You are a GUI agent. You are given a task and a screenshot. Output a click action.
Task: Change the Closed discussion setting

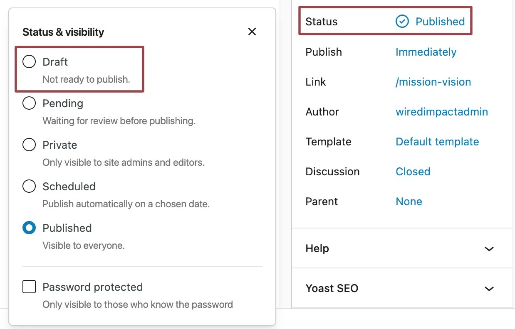pos(413,172)
